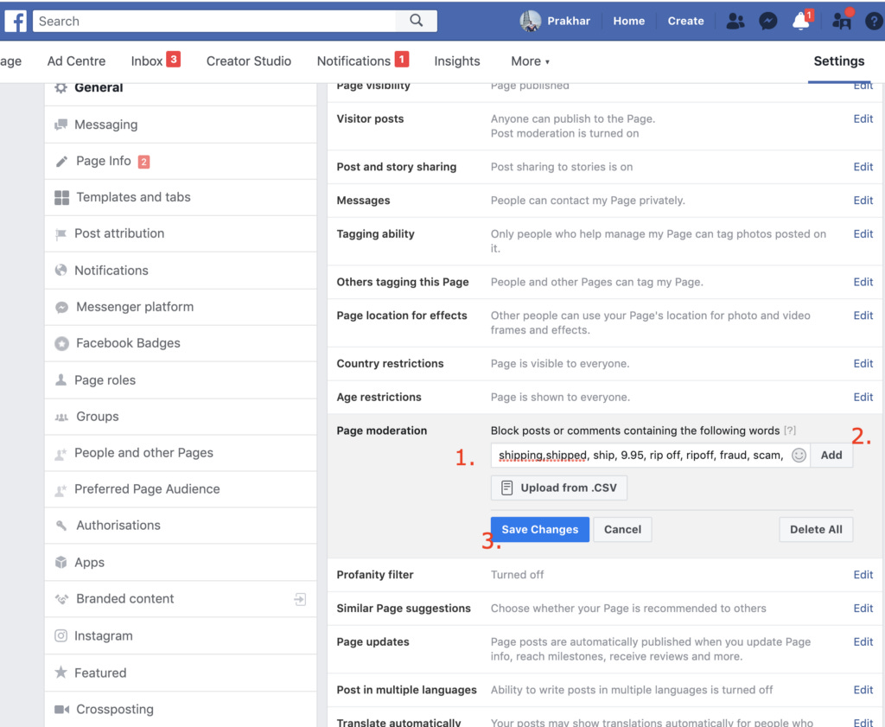This screenshot has width=885, height=727.
Task: Click the Groups people icon
Action: [x=61, y=418]
